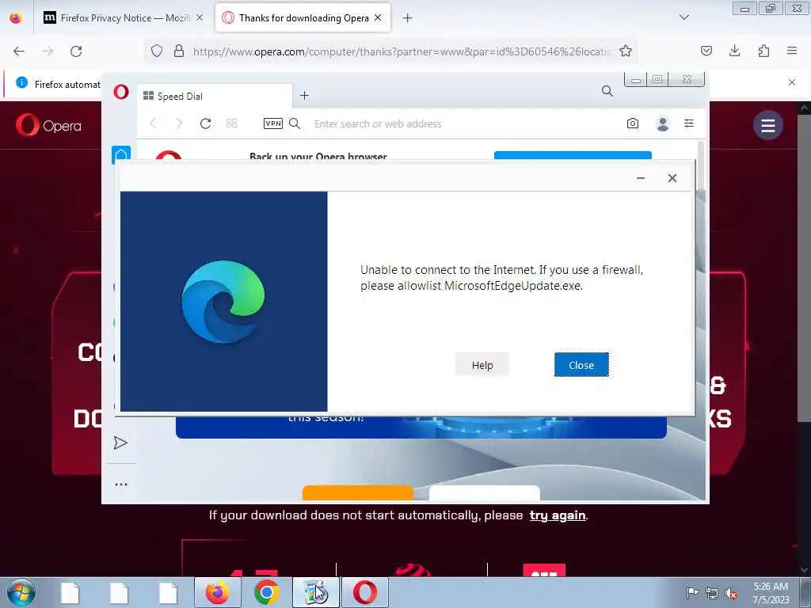Screen dimensions: 811x608
Task: Open the Speed Dial grid icon in Opera toolbar
Action: (232, 123)
